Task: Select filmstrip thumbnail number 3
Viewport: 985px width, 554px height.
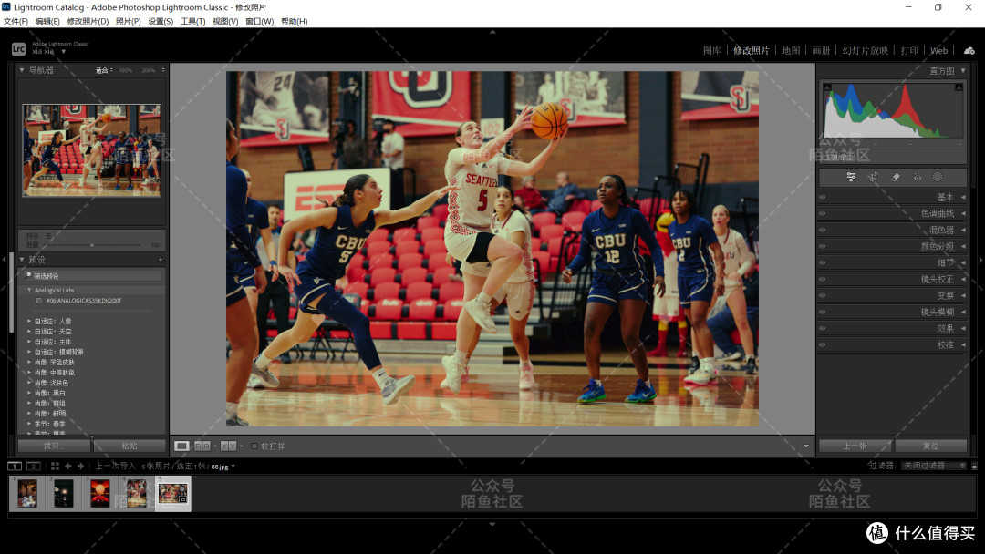Action: click(x=100, y=494)
